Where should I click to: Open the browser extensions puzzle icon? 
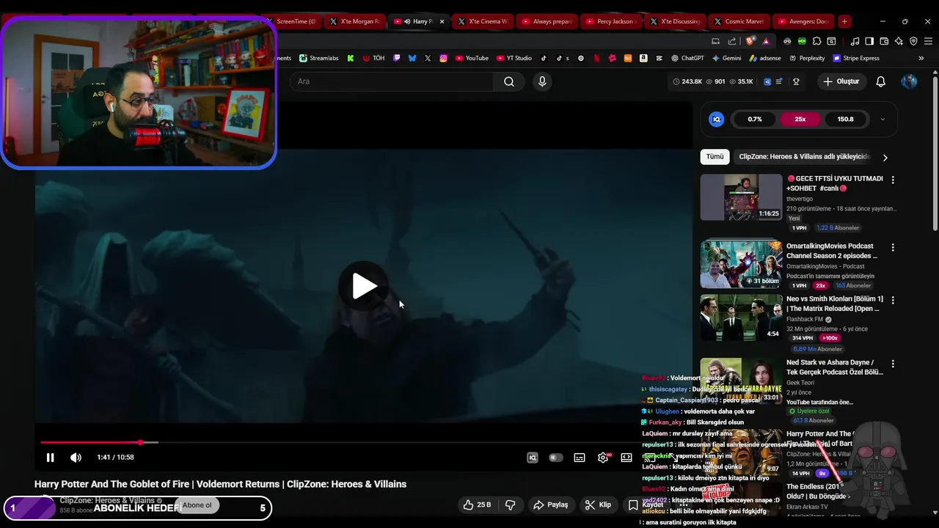coord(816,41)
